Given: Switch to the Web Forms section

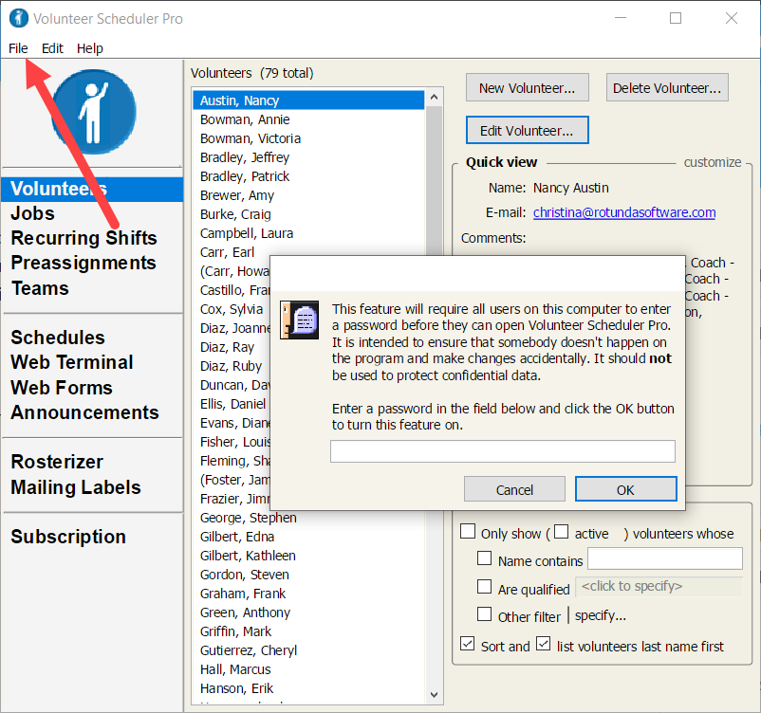Looking at the screenshot, I should (x=62, y=388).
